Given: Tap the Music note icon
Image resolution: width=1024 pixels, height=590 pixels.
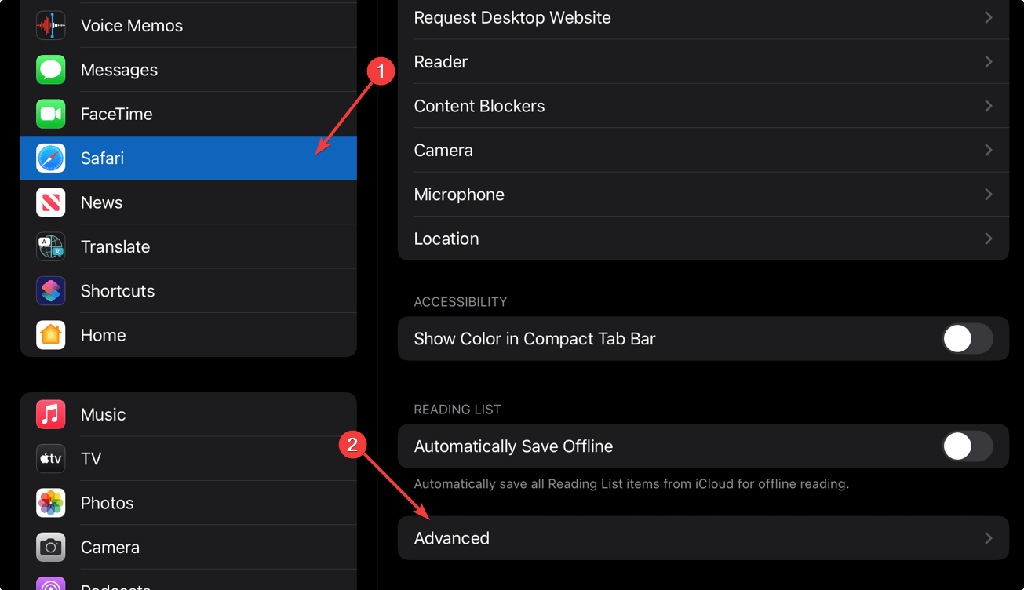Looking at the screenshot, I should (x=51, y=414).
